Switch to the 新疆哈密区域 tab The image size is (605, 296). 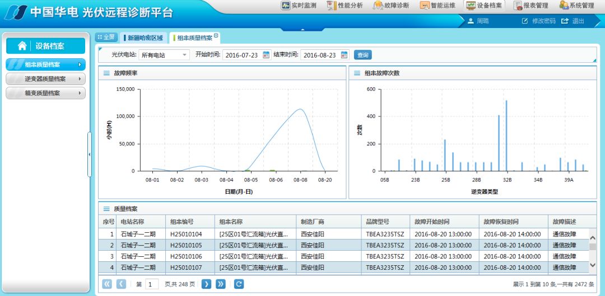coord(143,38)
